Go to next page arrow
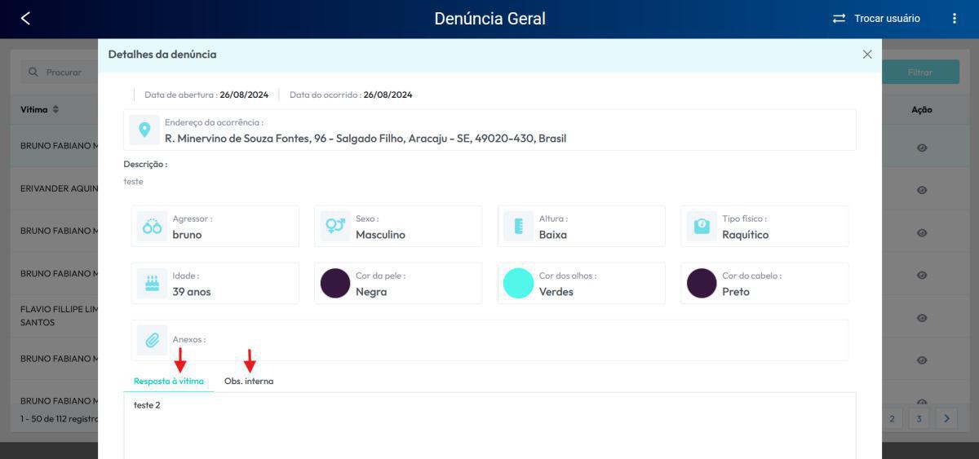Image resolution: width=979 pixels, height=459 pixels. click(946, 418)
